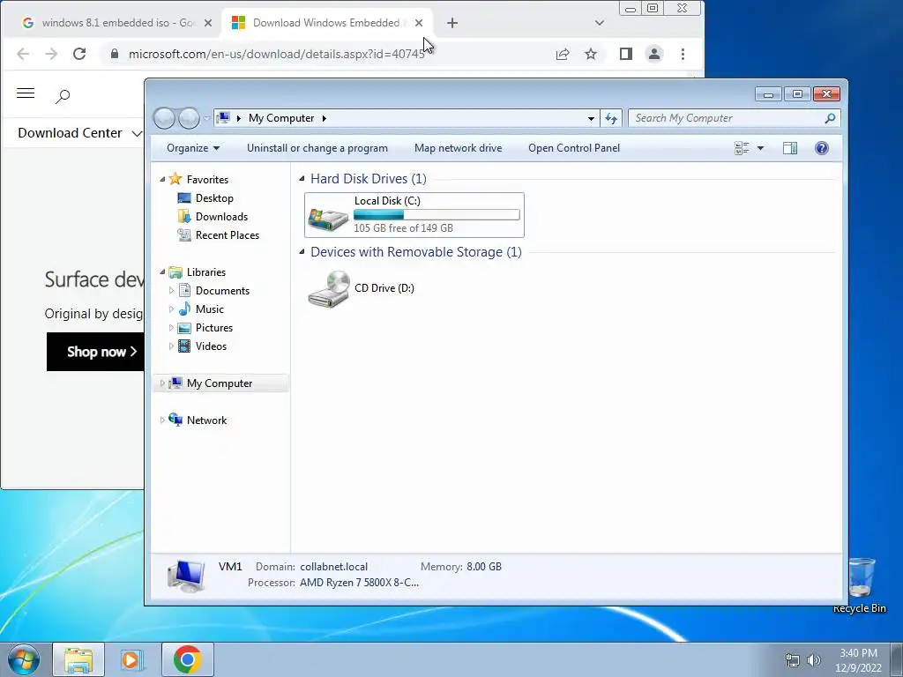
Task: Click the search magnifier in Explorer
Action: pyautogui.click(x=830, y=118)
